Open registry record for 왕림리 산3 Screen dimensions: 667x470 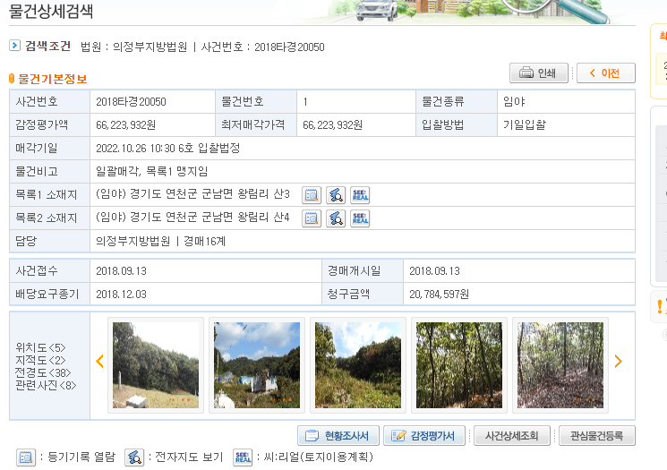tap(312, 195)
